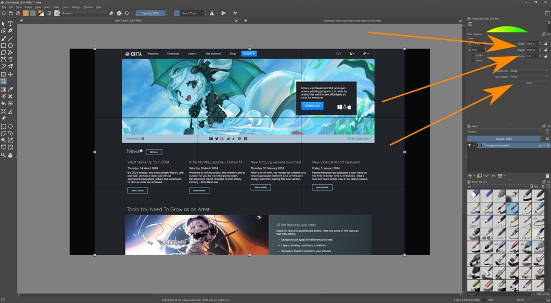This screenshot has height=303, width=551.
Task: Toggle horizontal mirror tool
Action: click(212, 13)
